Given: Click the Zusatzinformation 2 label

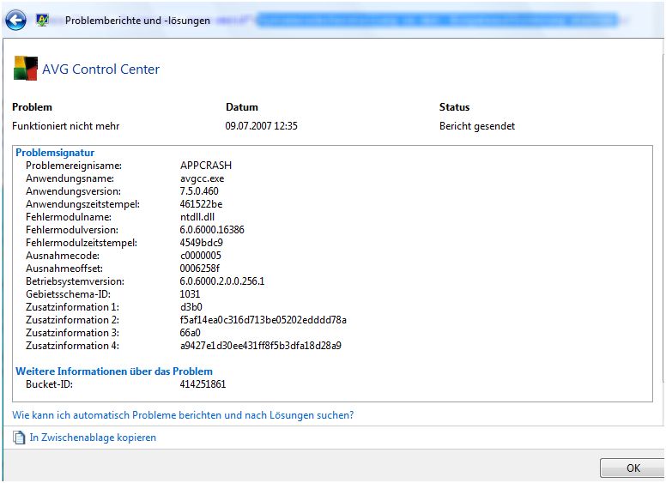Looking at the screenshot, I should [72, 320].
